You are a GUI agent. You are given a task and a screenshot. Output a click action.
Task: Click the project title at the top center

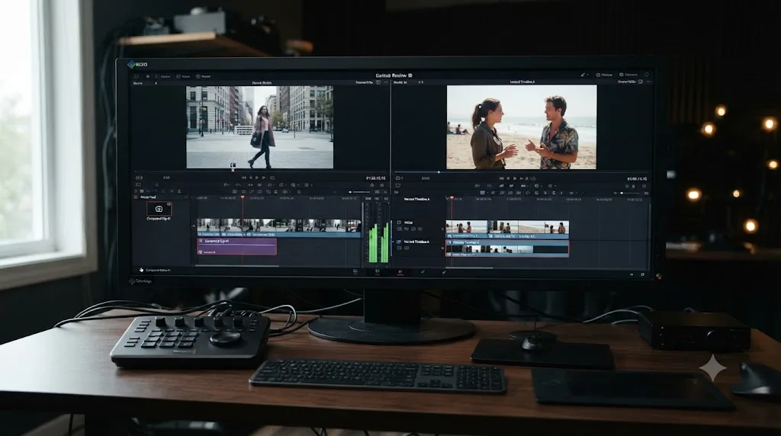394,75
